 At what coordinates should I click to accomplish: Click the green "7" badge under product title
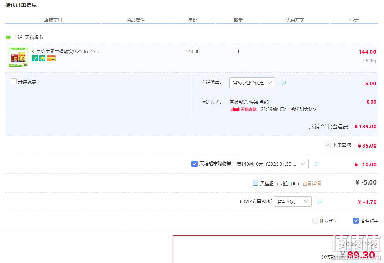[35, 59]
